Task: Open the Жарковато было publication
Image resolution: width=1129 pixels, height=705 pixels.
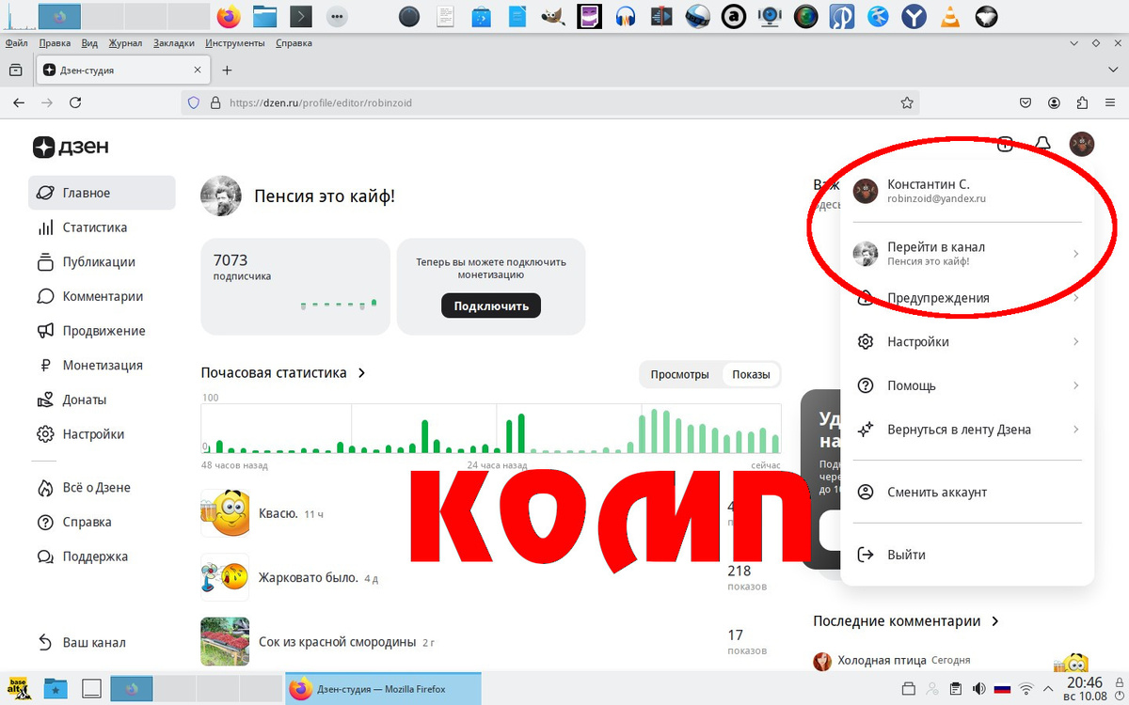Action: point(309,577)
